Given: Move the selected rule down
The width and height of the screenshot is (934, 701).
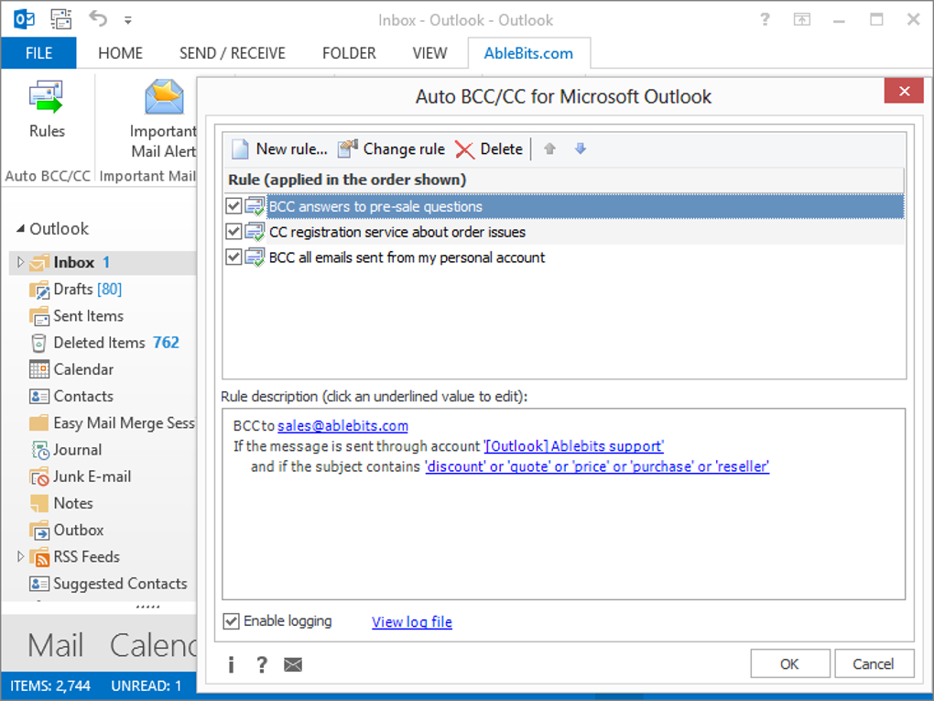Looking at the screenshot, I should point(580,148).
